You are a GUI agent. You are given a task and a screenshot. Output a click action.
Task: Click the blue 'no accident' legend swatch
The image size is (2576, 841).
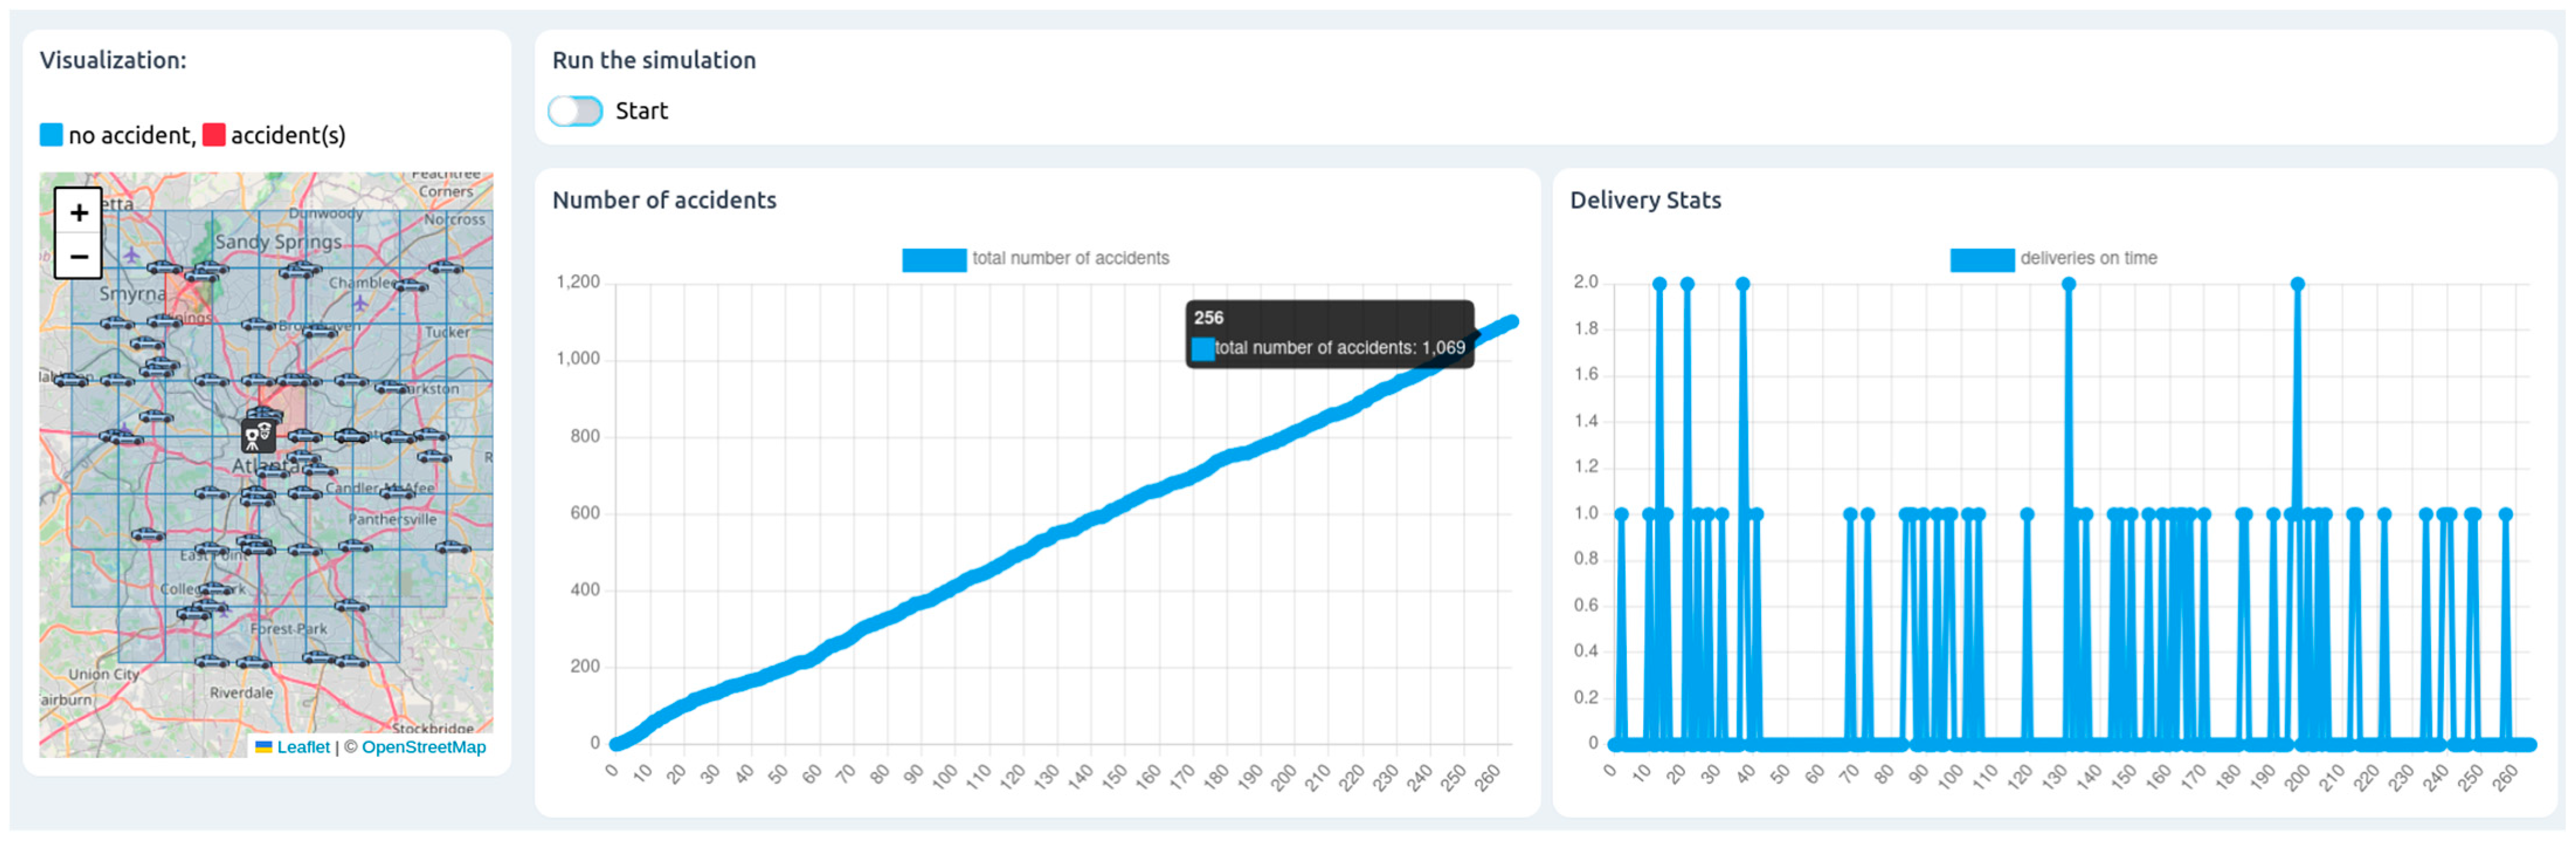[51, 135]
